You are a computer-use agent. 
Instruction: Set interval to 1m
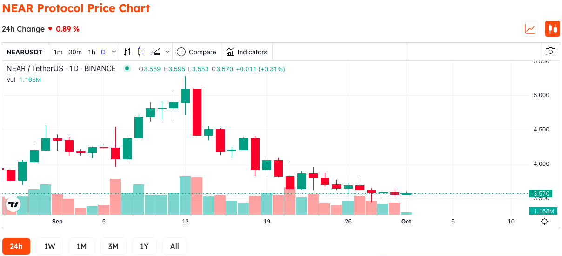(58, 52)
